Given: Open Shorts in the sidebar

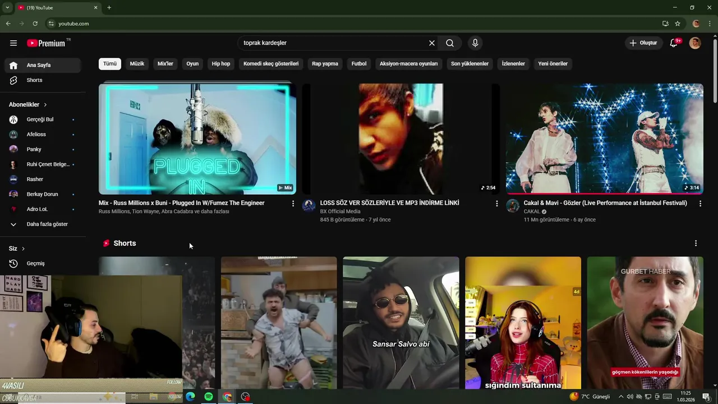Looking at the screenshot, I should [43, 80].
